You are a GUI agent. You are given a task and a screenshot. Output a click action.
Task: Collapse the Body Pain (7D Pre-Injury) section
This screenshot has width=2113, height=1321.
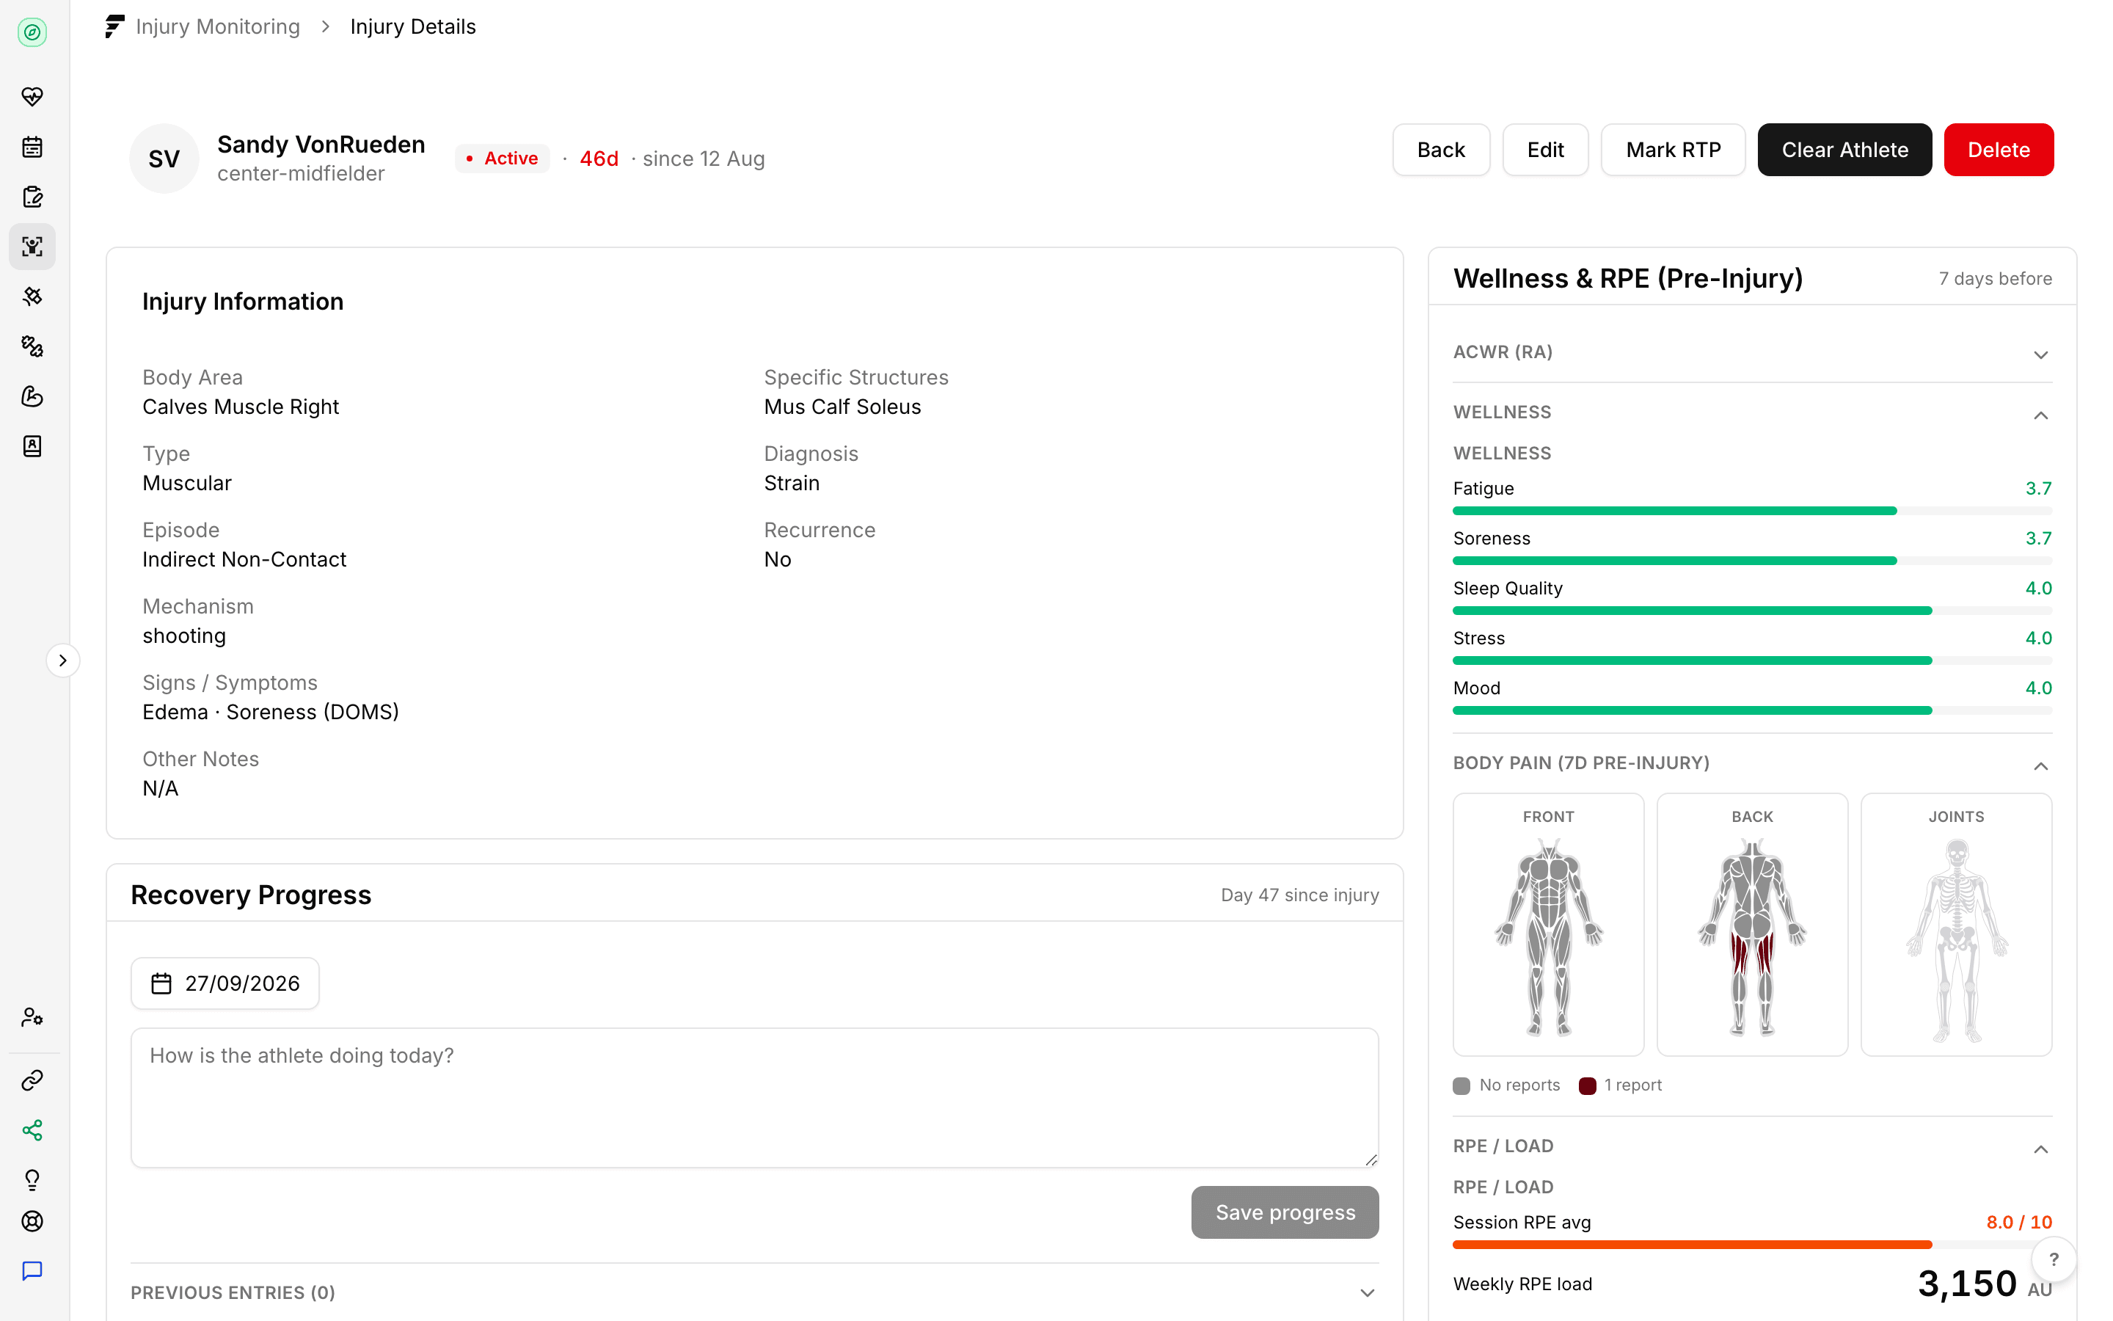tap(2040, 766)
